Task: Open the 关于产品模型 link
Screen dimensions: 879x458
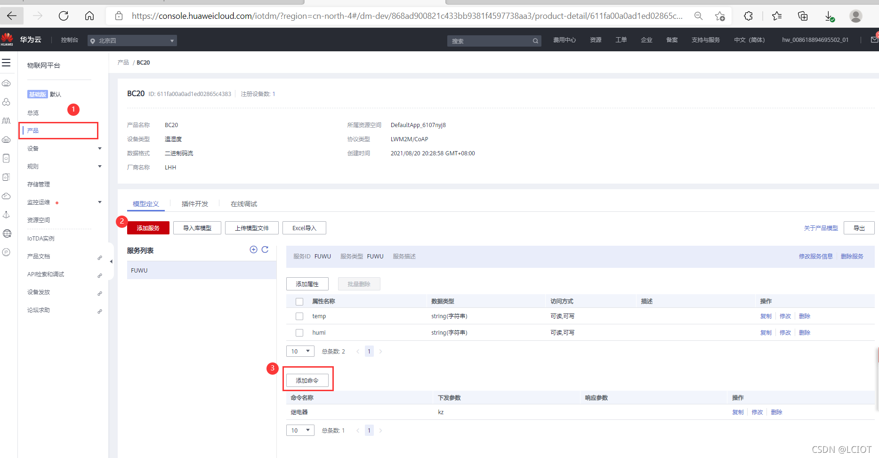Action: click(821, 228)
